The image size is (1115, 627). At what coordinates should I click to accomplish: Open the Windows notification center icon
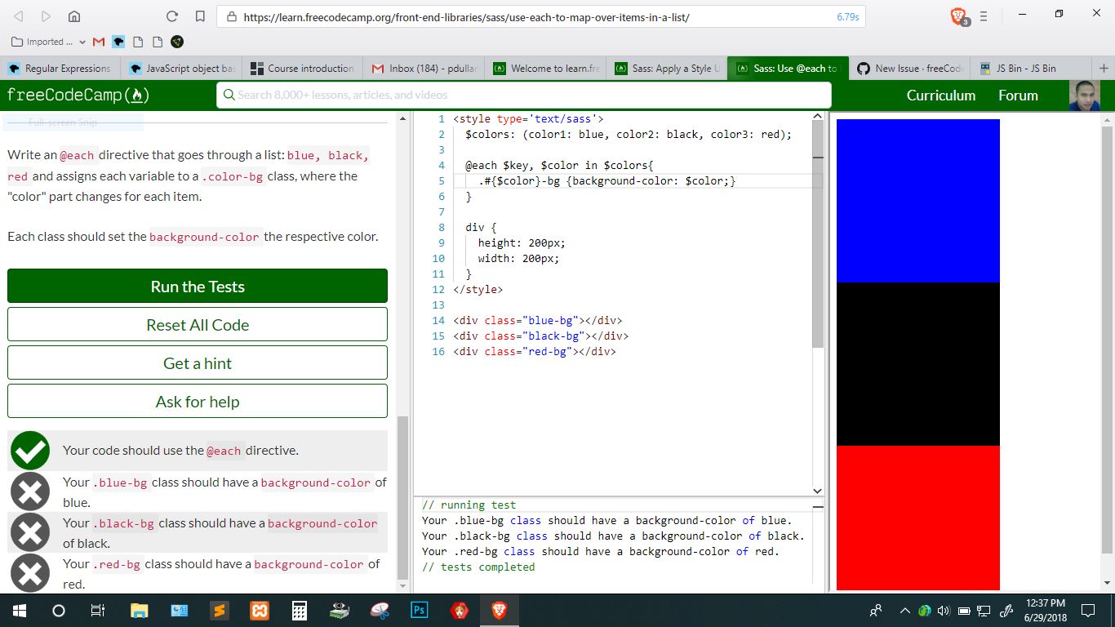click(1088, 610)
